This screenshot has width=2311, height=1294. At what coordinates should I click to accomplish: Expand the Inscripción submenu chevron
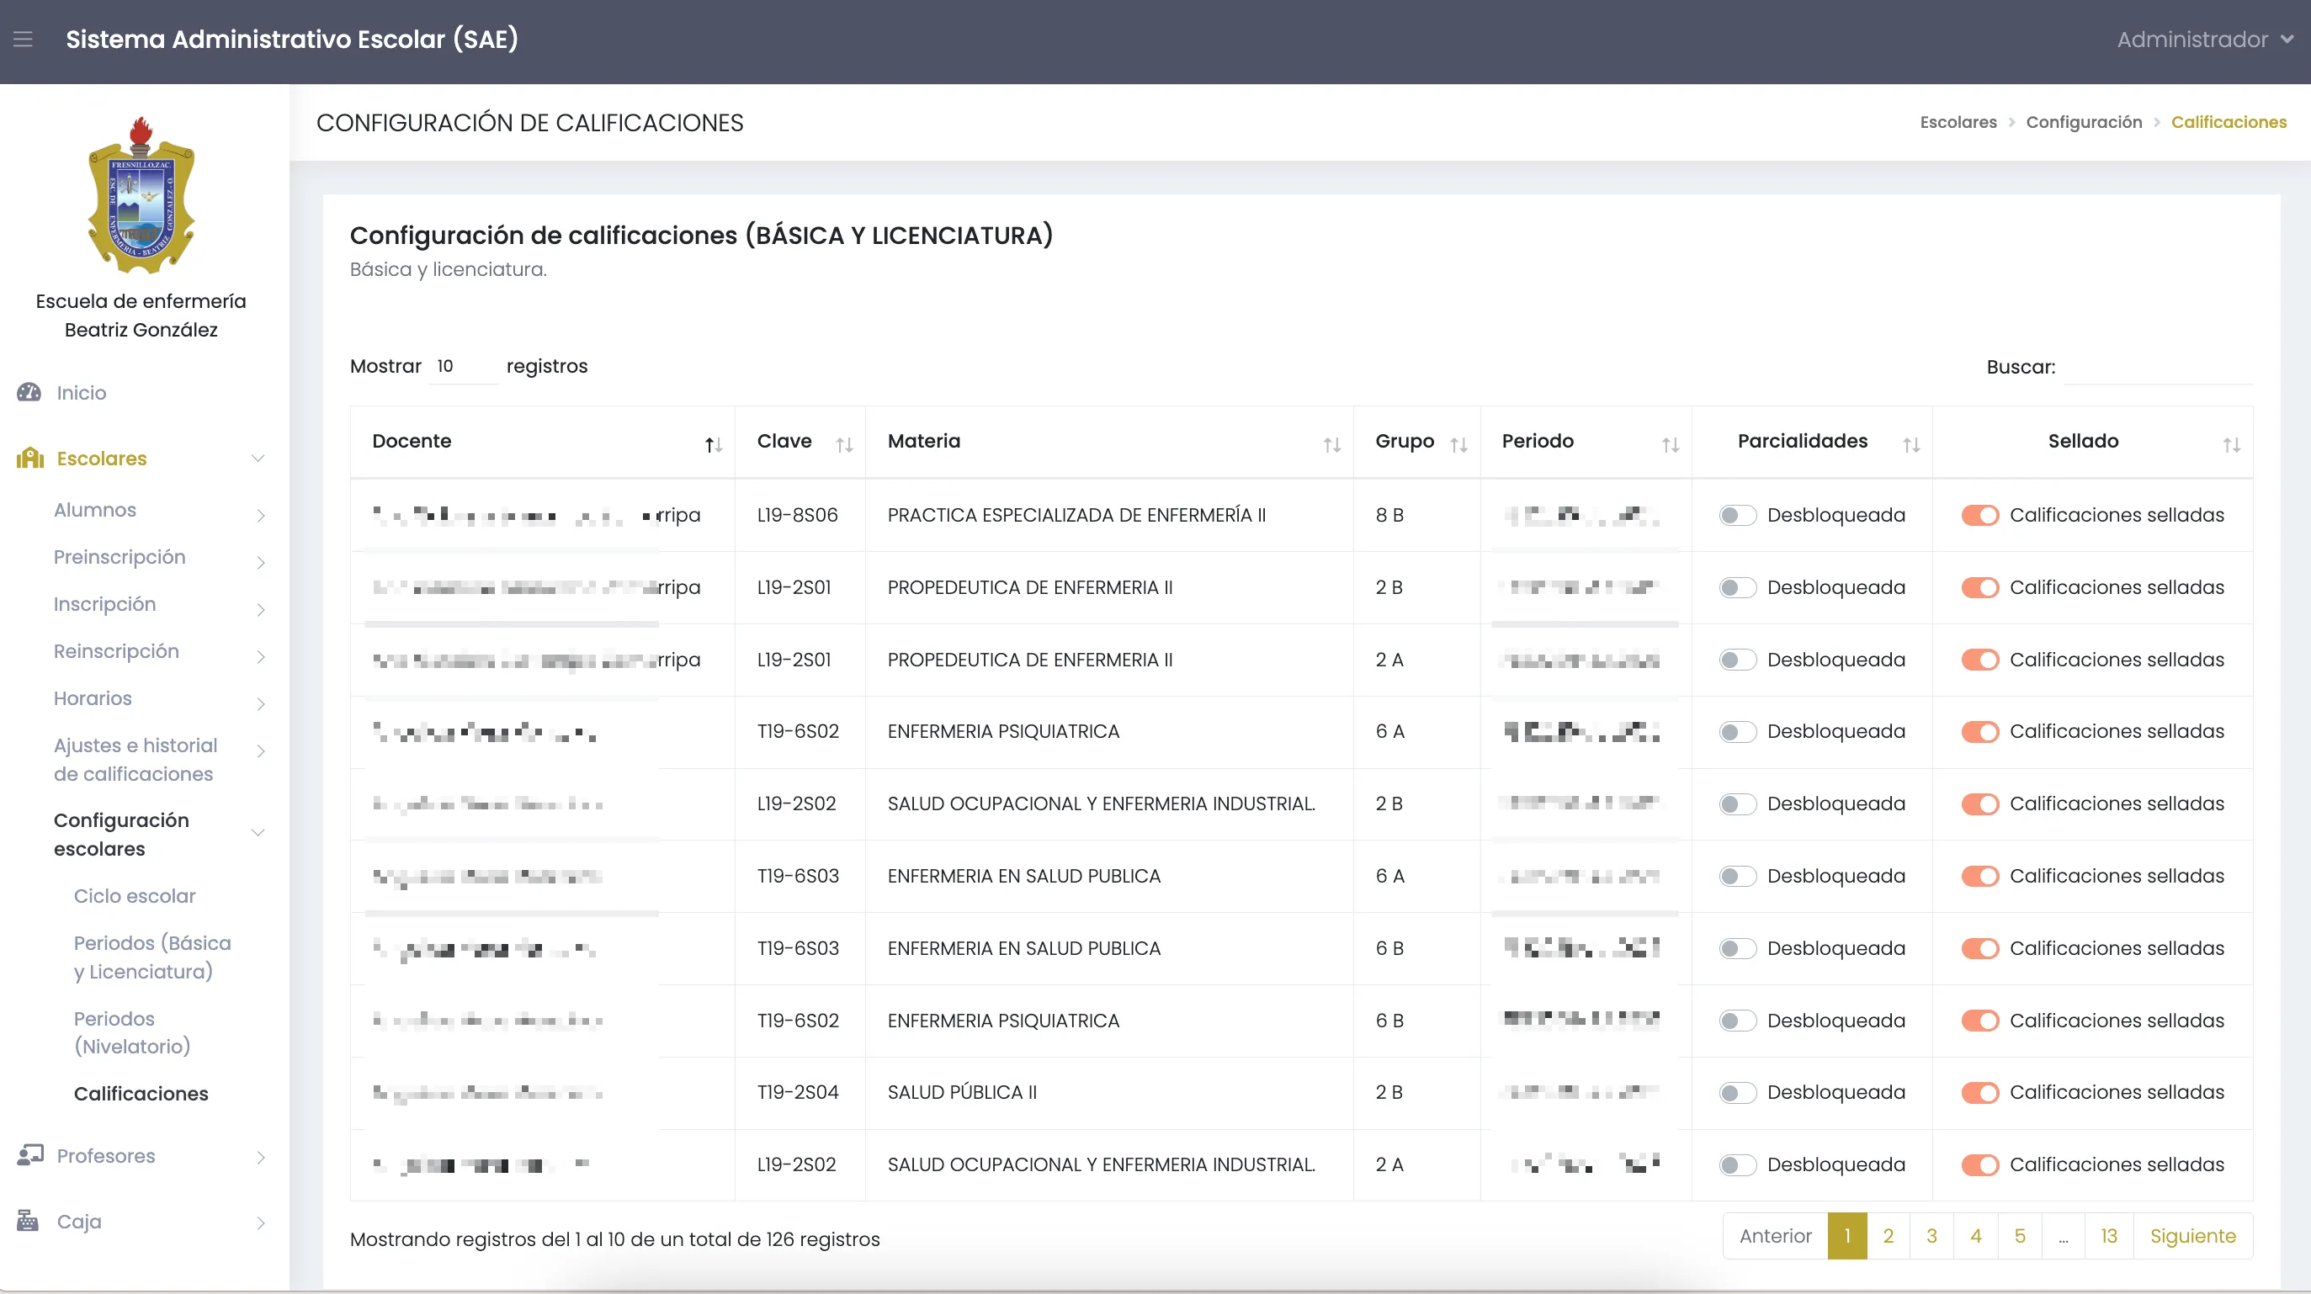tap(260, 609)
